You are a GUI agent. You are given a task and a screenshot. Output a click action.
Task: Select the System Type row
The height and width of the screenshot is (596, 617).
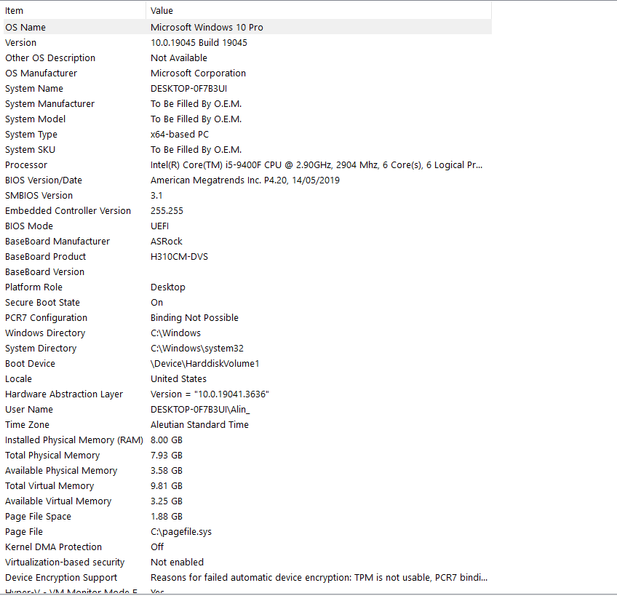tap(247, 134)
